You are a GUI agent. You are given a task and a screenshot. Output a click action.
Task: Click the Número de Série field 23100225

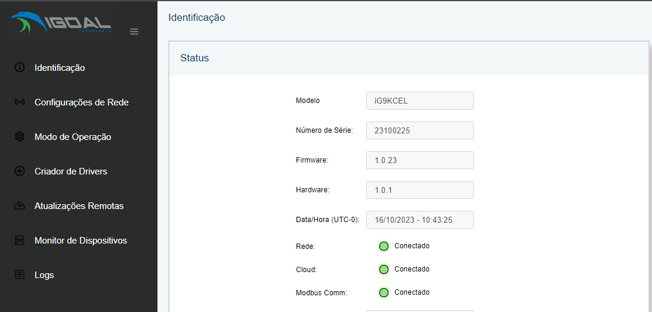pos(419,130)
